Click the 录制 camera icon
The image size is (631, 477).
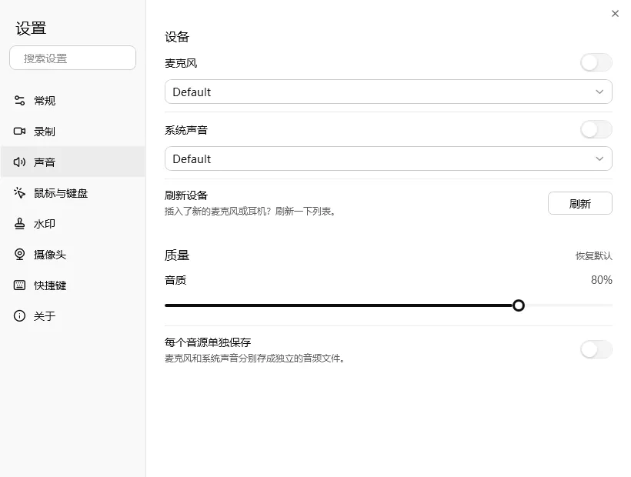click(19, 131)
